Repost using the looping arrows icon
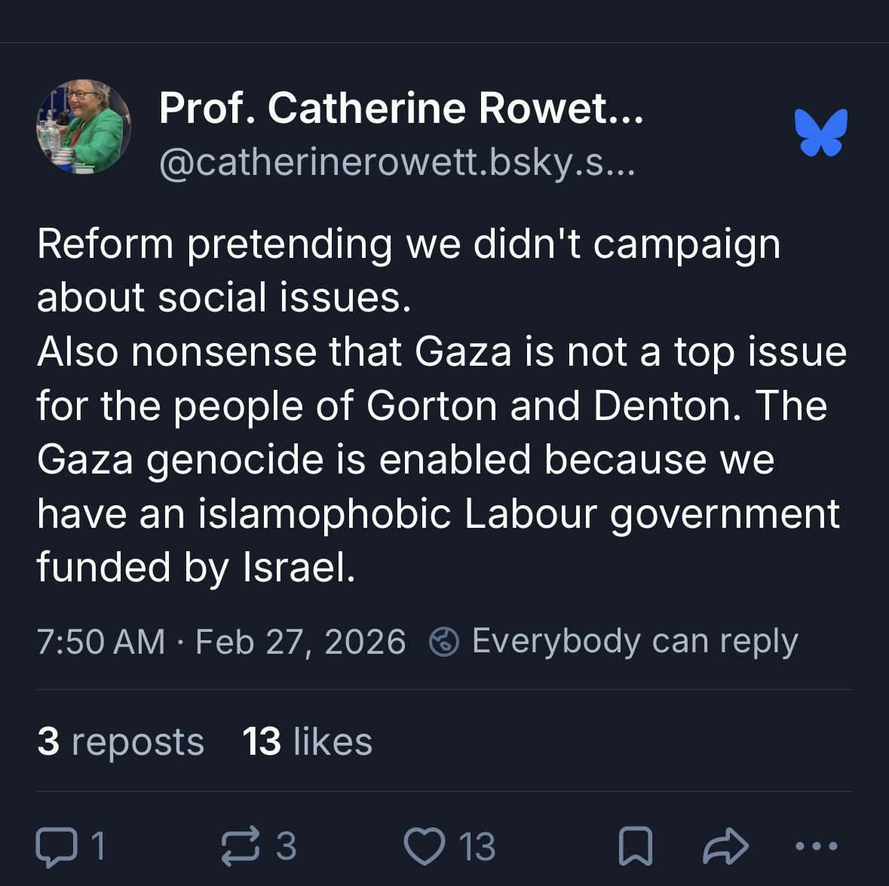Image resolution: width=889 pixels, height=886 pixels. [x=239, y=846]
